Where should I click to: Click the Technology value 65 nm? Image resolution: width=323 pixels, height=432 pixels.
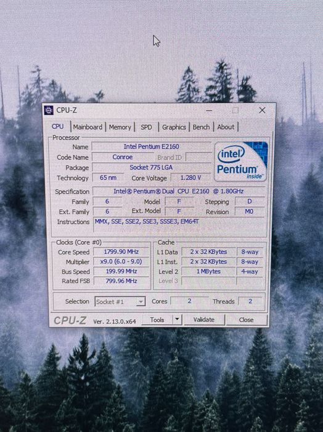[x=108, y=178]
